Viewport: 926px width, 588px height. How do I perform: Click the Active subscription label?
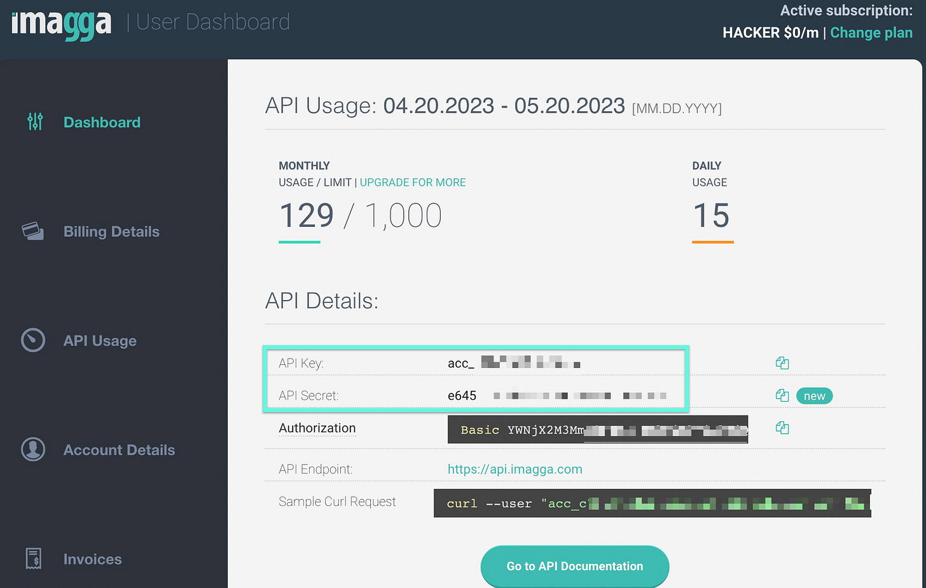point(847,11)
